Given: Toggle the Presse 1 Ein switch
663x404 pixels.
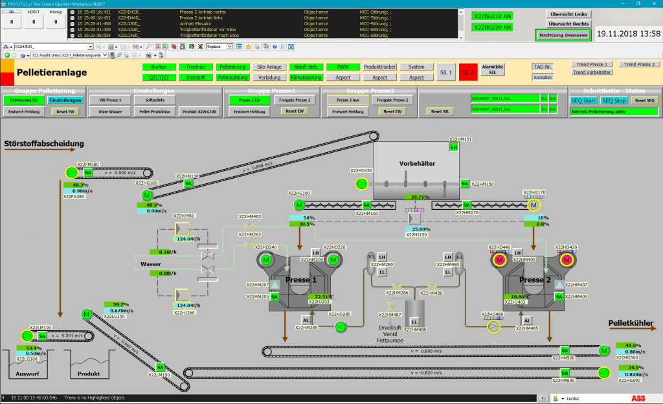Looking at the screenshot, I should 249,100.
